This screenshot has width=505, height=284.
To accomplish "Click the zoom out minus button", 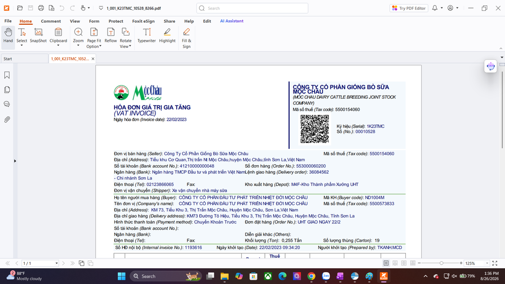I will pyautogui.click(x=419, y=263).
